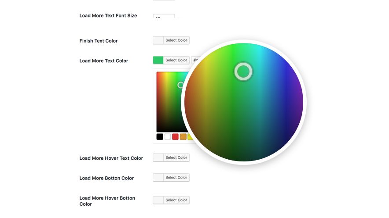Pick the white palette swatch

[168, 137]
